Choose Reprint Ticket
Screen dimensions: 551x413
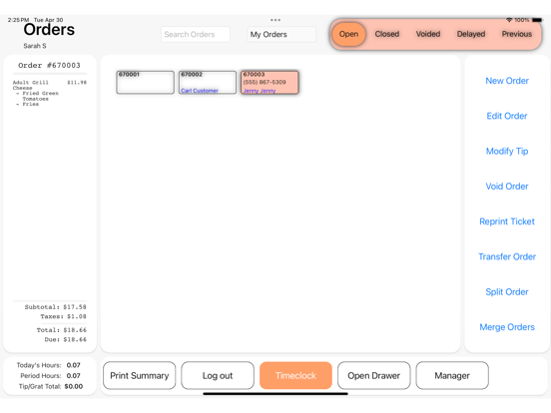click(507, 221)
